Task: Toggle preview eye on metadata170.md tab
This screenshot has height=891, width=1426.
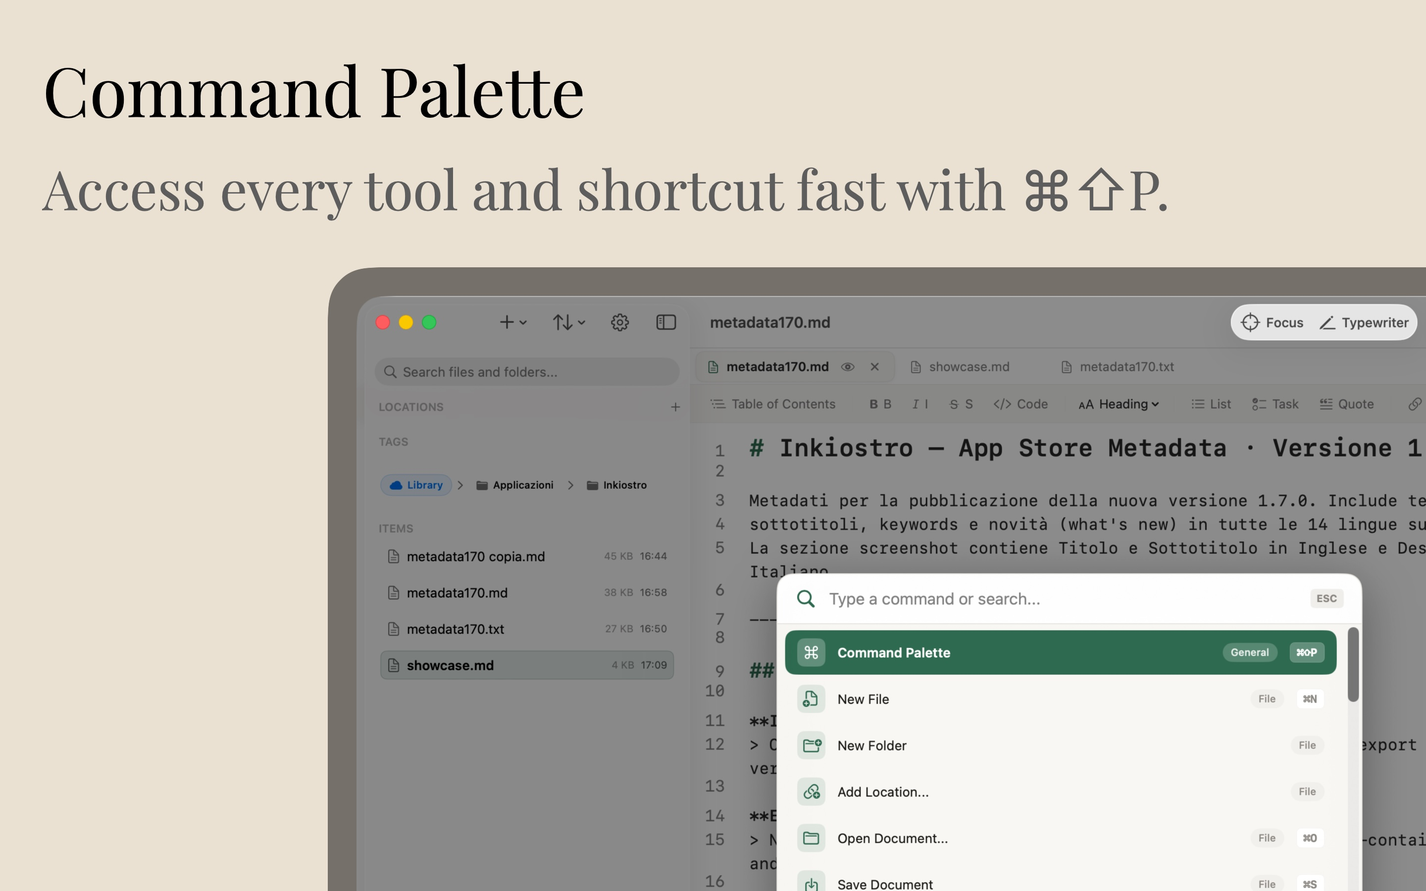Action: 847,366
